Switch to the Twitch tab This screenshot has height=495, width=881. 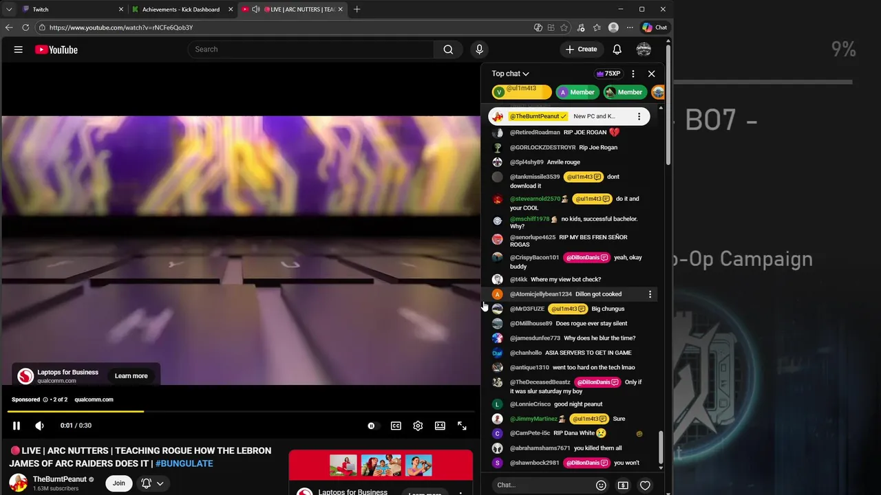point(71,10)
